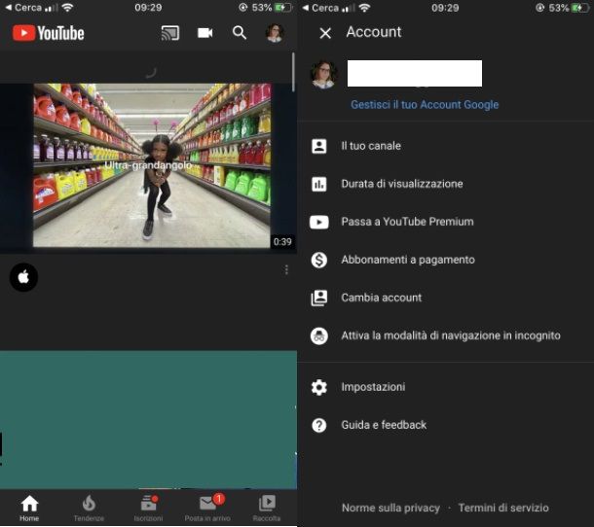This screenshot has width=594, height=527.
Task: Close the Account panel
Action: [x=325, y=33]
